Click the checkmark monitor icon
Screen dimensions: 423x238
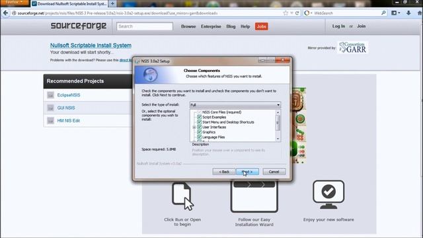tap(328, 194)
